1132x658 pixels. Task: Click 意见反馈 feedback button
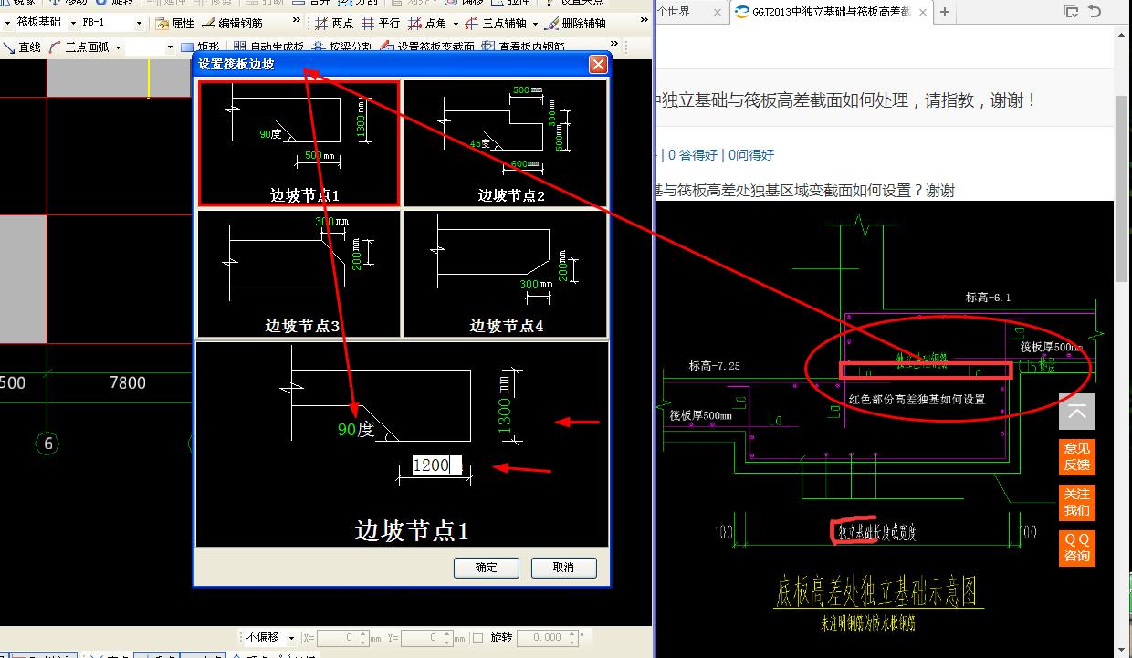point(1077,456)
